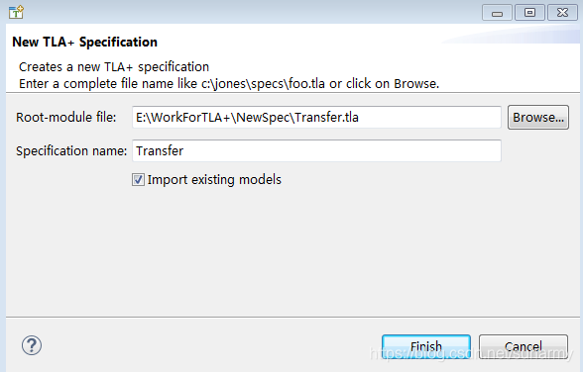Click the "Import existing models" label text
The image size is (583, 372).
[x=214, y=179]
